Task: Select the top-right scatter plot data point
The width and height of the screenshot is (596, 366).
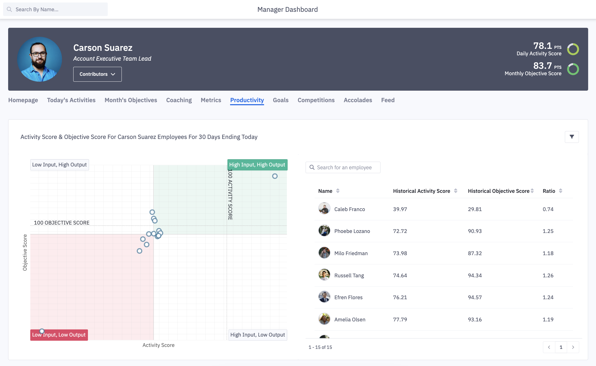Action: pyautogui.click(x=275, y=176)
